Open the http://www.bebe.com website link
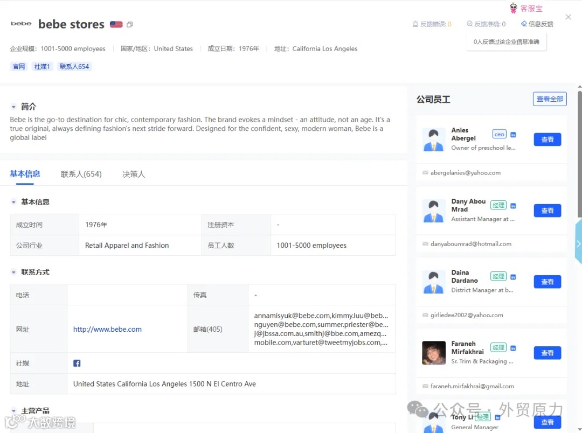 (107, 329)
